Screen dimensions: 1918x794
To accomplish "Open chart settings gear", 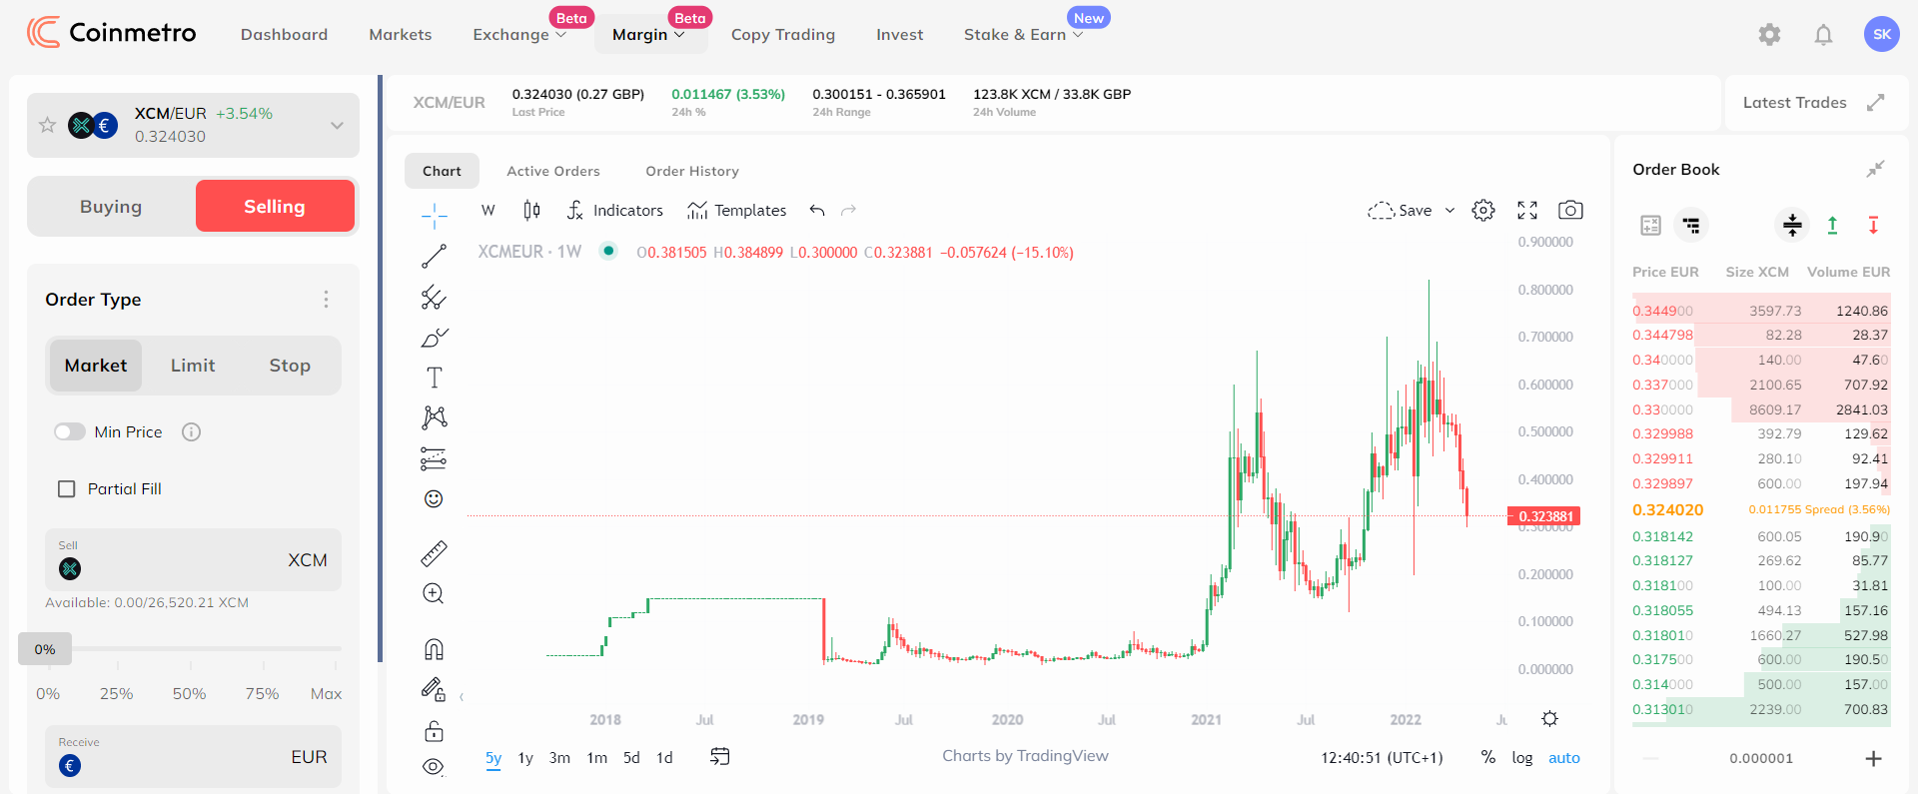I will (x=1483, y=210).
